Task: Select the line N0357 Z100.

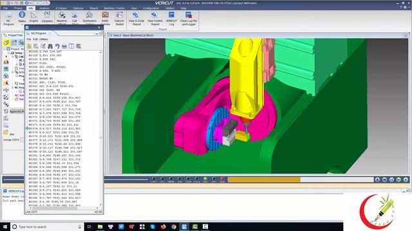Action: (39, 63)
